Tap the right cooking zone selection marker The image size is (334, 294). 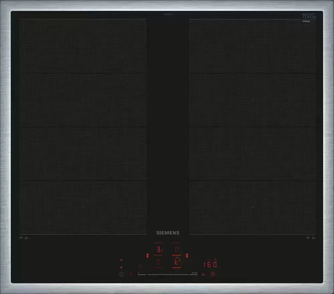(187, 255)
